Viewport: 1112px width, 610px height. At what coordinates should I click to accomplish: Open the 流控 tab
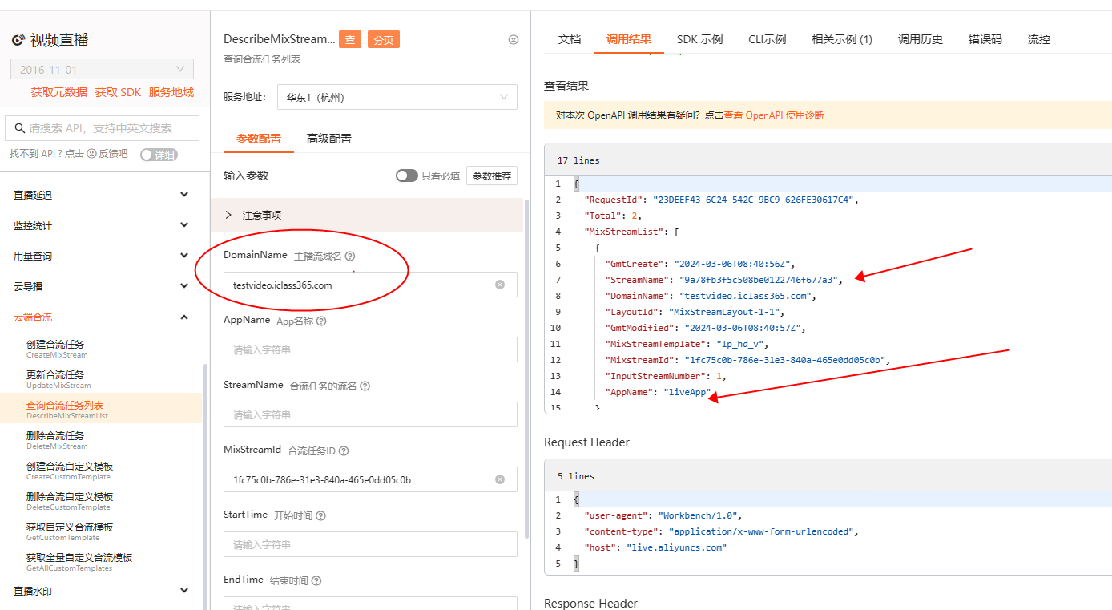click(1039, 39)
